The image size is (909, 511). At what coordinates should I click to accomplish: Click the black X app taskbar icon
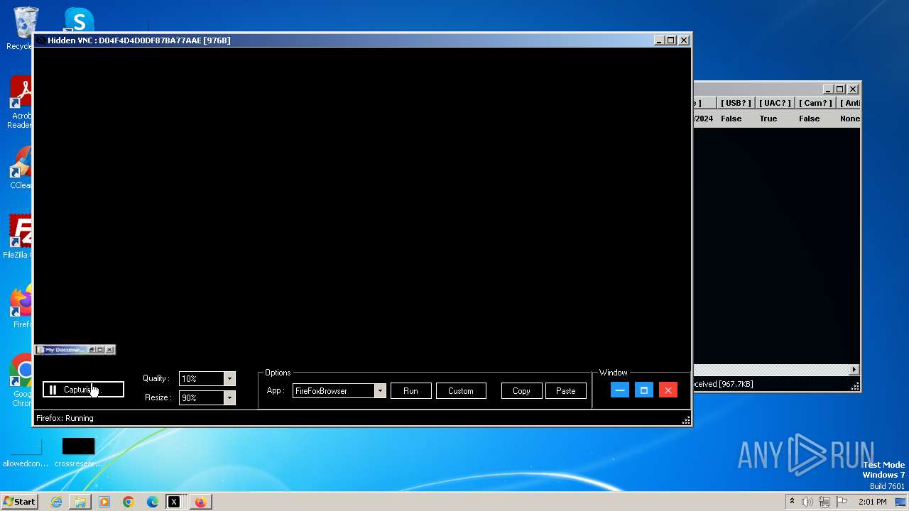[174, 502]
